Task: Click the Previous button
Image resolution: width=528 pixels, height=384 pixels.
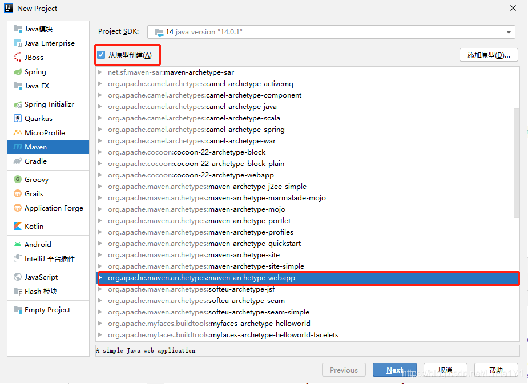Action: coord(344,370)
